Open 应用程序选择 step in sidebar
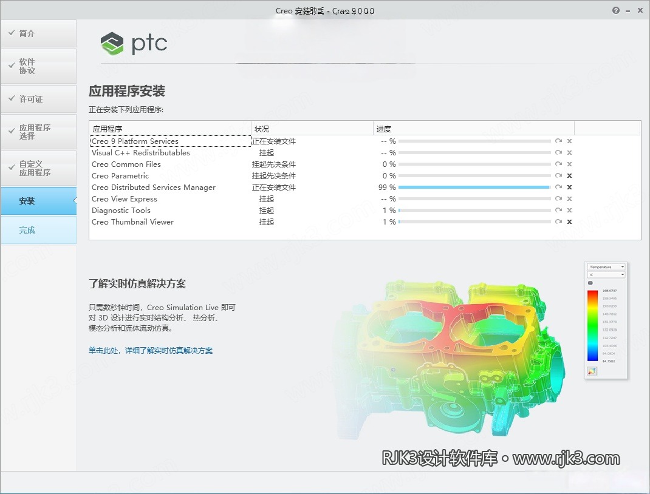This screenshot has width=650, height=494. click(38, 132)
